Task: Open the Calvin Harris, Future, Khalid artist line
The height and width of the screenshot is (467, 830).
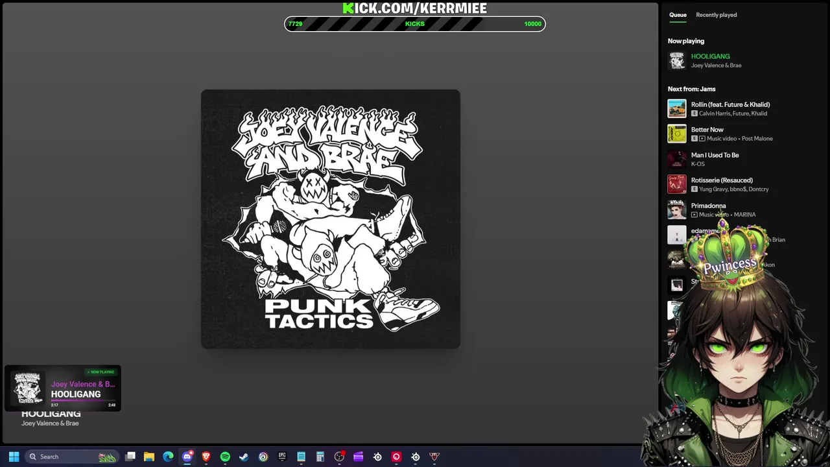Action: 733,114
